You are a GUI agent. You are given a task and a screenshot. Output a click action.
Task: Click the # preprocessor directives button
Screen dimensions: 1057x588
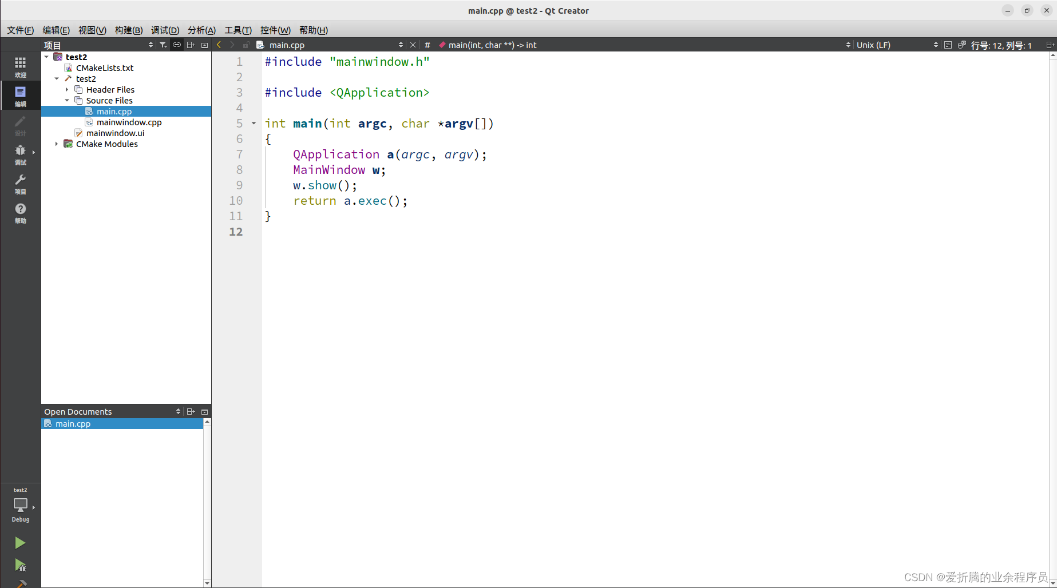point(427,45)
